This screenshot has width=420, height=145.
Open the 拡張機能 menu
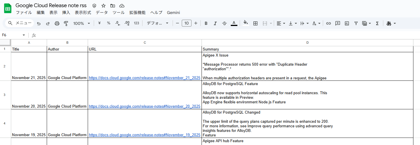[x=137, y=13]
